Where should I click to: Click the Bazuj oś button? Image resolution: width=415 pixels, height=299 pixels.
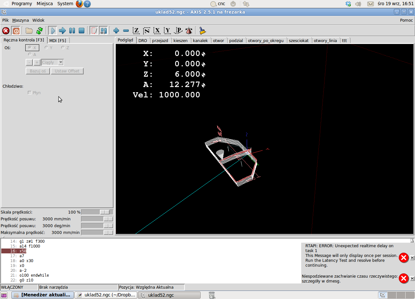(38, 71)
